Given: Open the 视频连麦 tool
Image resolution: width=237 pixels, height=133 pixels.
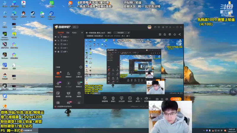Looking at the screenshot, I should pos(58,85).
